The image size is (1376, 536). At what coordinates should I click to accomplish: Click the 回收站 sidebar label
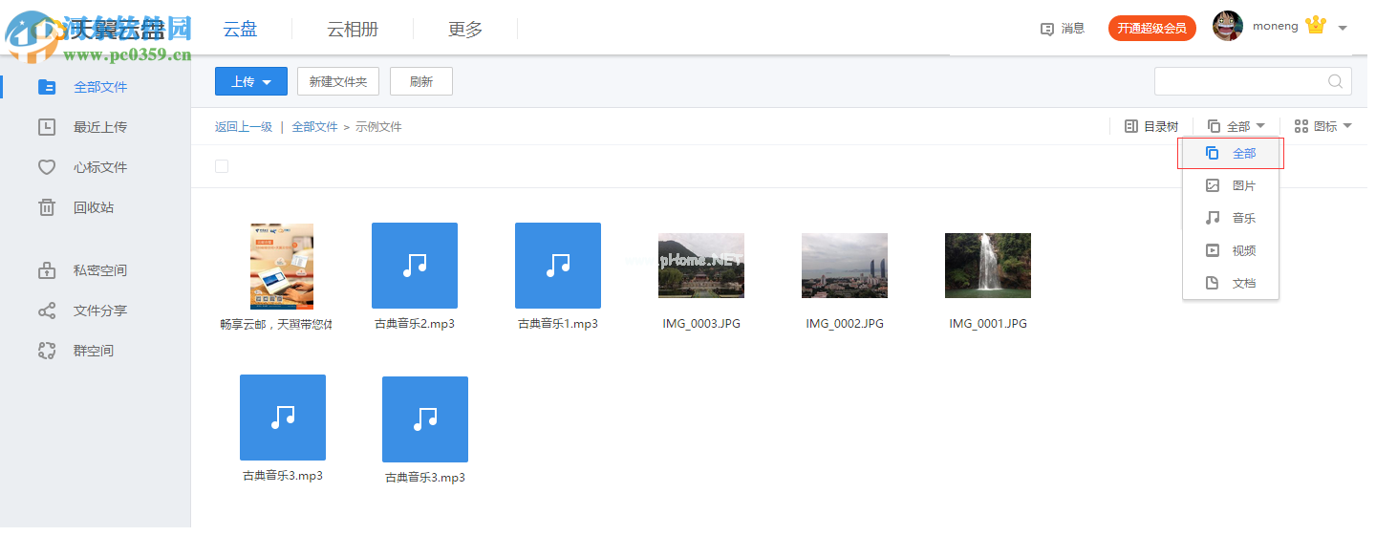94,207
